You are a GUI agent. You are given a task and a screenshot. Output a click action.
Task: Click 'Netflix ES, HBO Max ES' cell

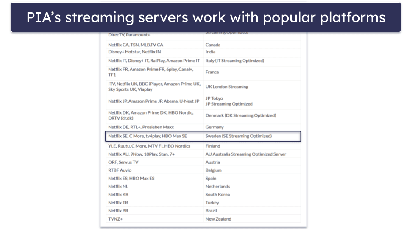(x=154, y=179)
